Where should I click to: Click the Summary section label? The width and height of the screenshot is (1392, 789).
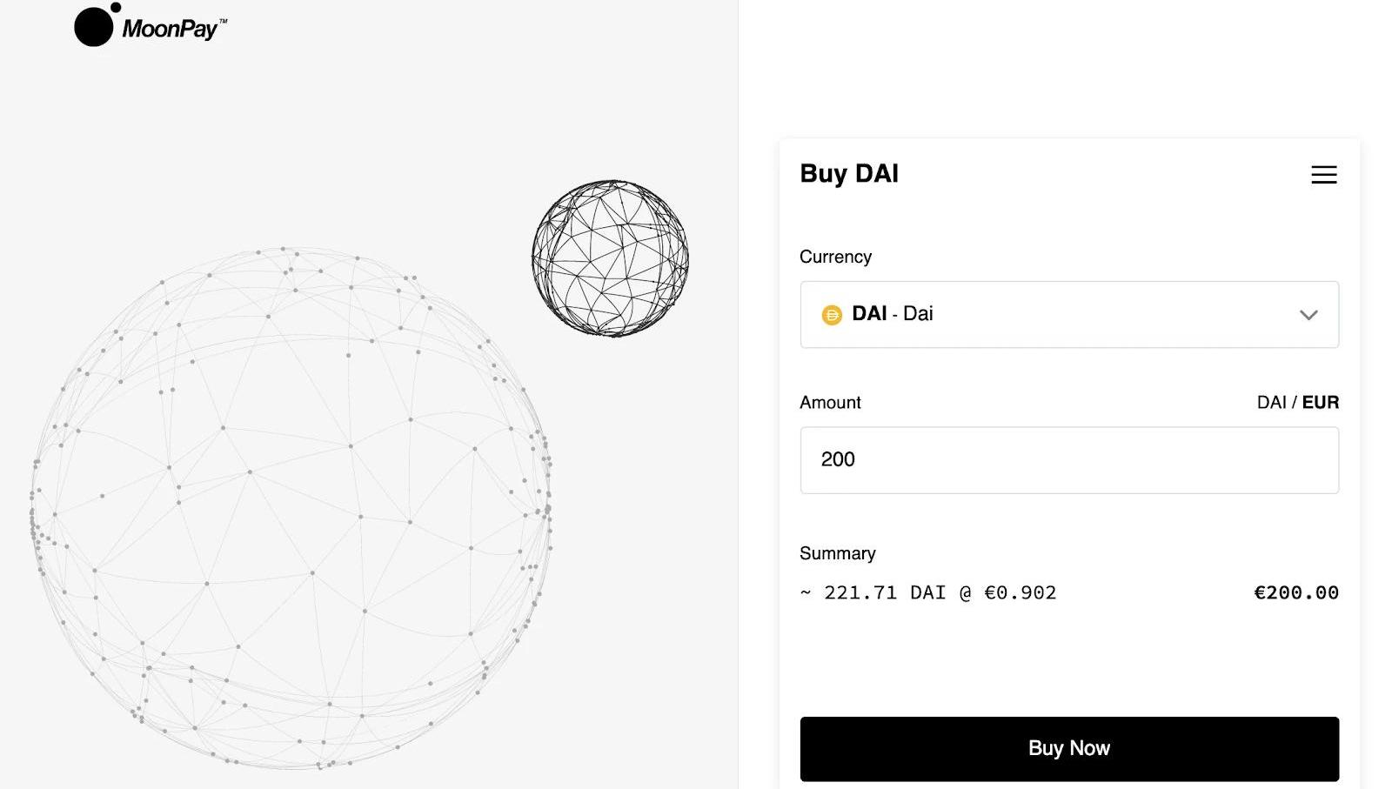(x=837, y=553)
